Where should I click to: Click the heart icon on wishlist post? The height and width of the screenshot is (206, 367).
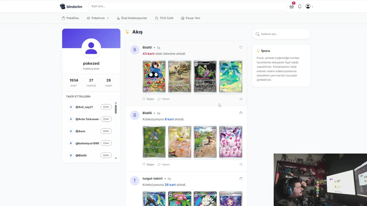pos(241,47)
